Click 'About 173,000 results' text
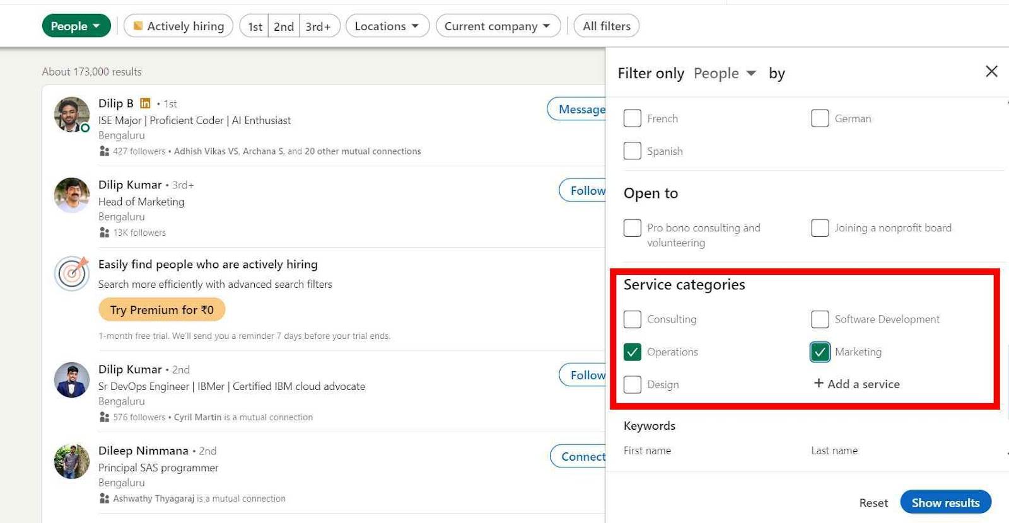The height and width of the screenshot is (523, 1009). click(x=92, y=72)
